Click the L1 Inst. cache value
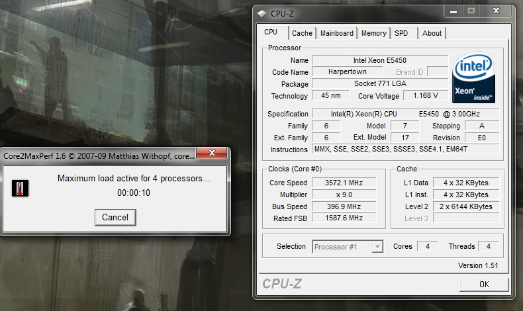The image size is (523, 311). click(x=466, y=195)
